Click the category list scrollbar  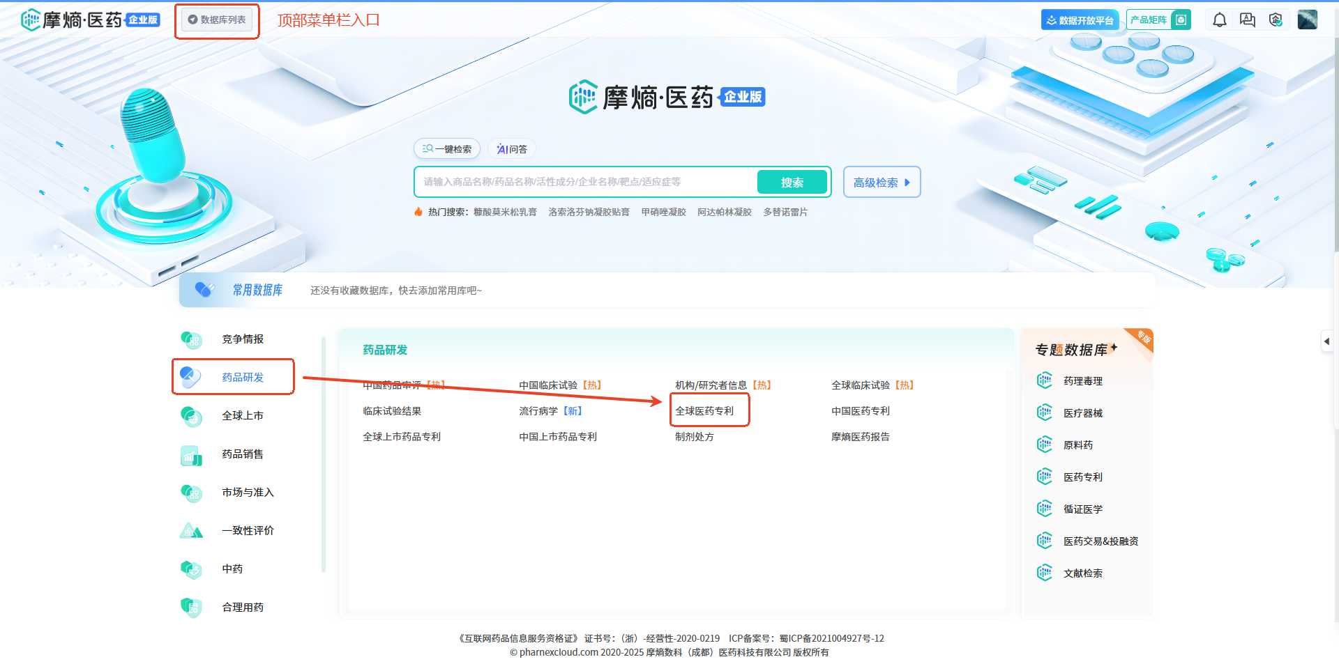coord(323,453)
